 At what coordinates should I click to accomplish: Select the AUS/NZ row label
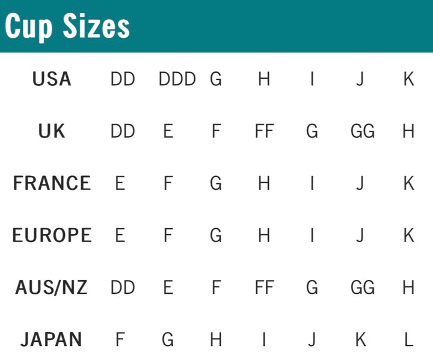coord(52,288)
